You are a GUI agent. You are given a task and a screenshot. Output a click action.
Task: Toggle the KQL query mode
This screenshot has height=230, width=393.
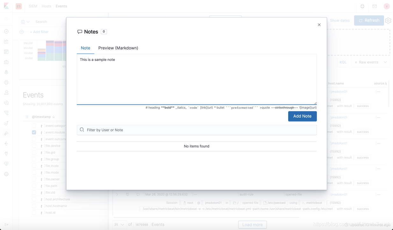343,62
